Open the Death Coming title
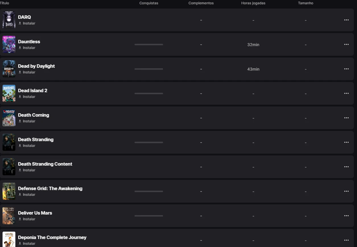The image size is (357, 247). [34, 115]
